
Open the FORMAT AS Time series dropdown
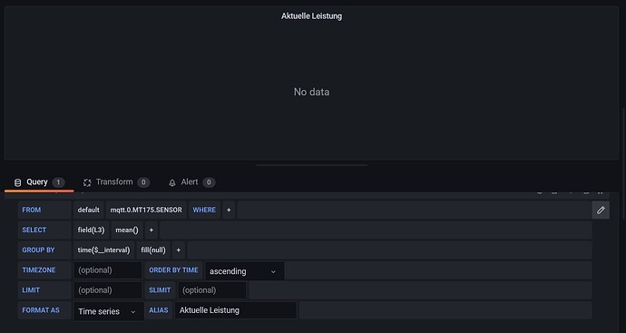point(109,311)
